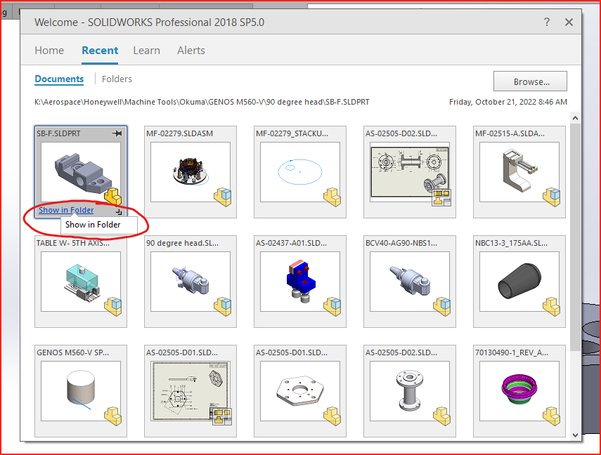Click the drawing icon on top-row AS-02505-D02 tile
This screenshot has height=455, width=601.
point(441,198)
